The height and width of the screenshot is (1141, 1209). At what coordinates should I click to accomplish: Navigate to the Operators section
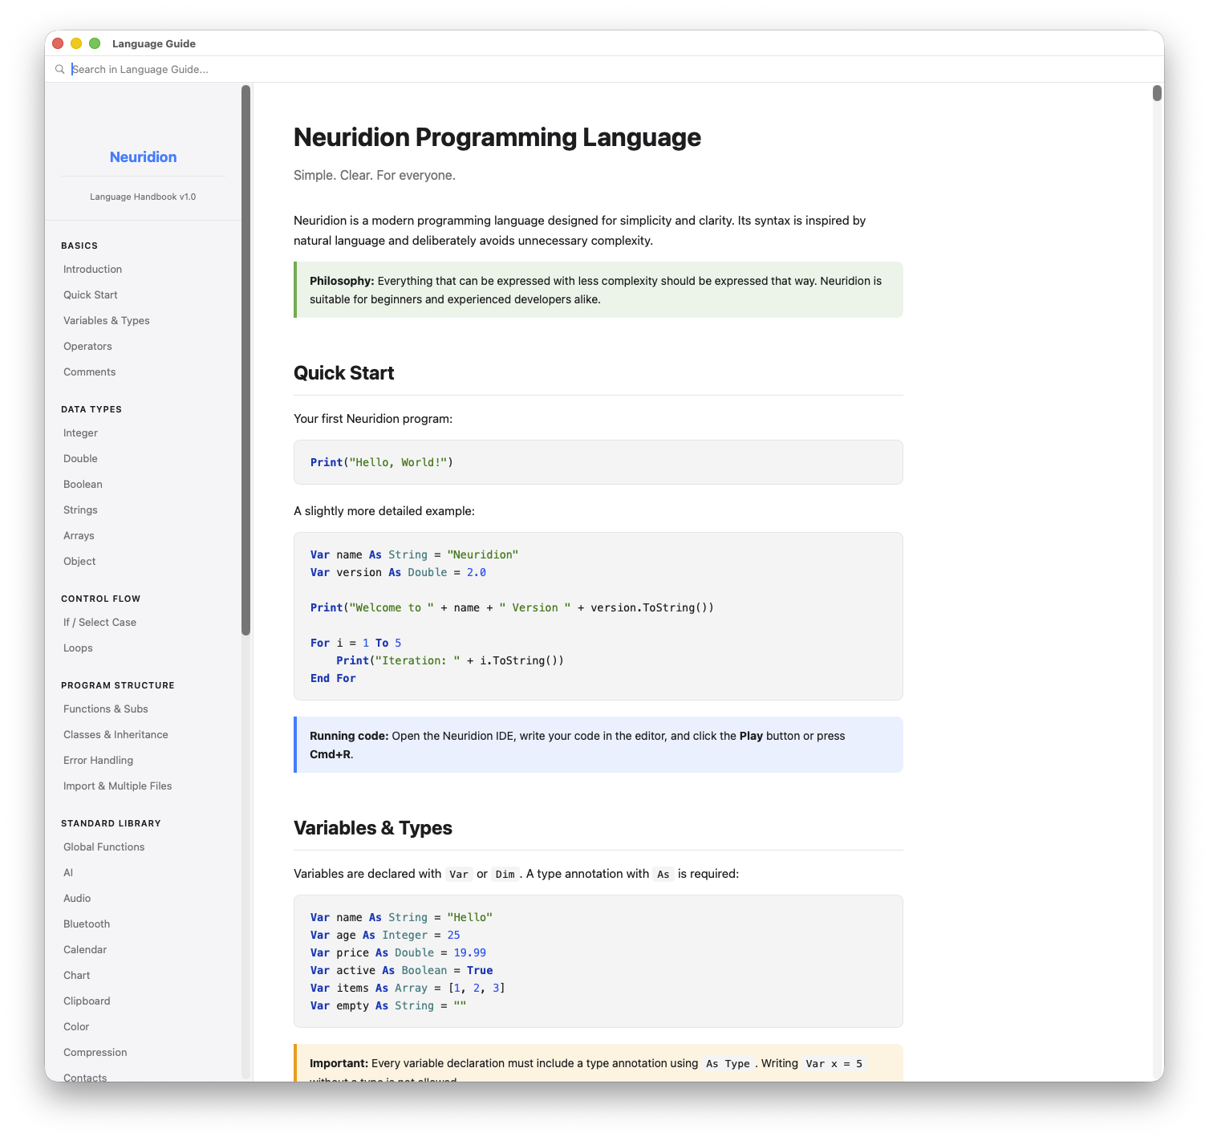(x=87, y=346)
